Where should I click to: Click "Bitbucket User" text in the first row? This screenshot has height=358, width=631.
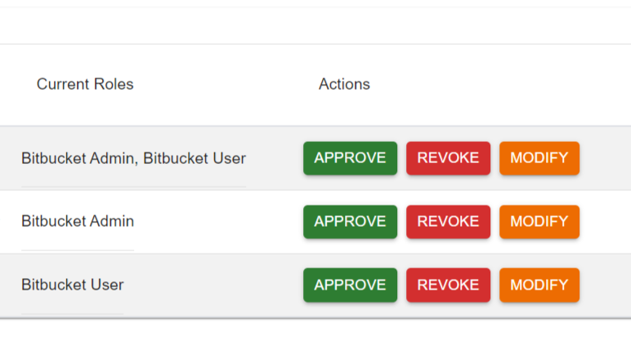click(x=195, y=158)
